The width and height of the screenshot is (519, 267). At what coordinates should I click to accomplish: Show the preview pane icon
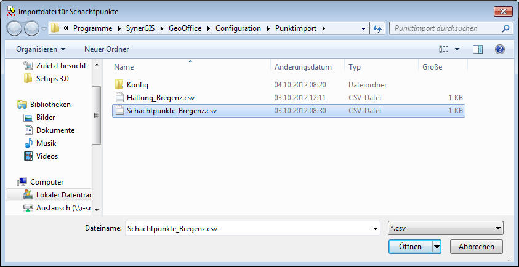click(x=478, y=49)
